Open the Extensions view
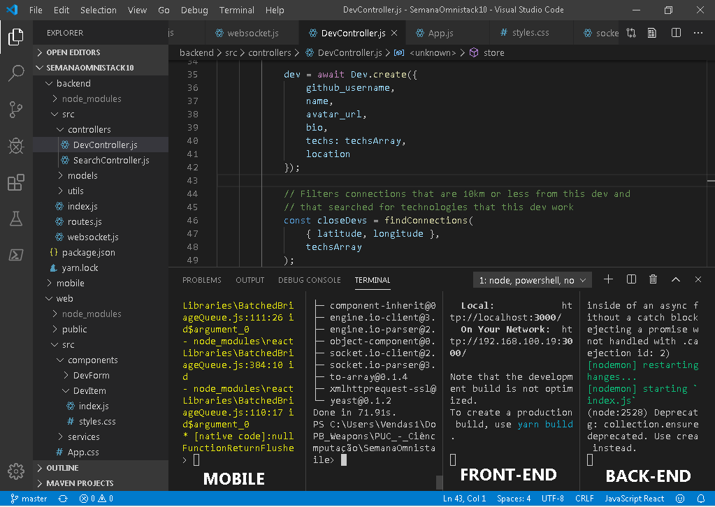This screenshot has height=507, width=715. (15, 182)
